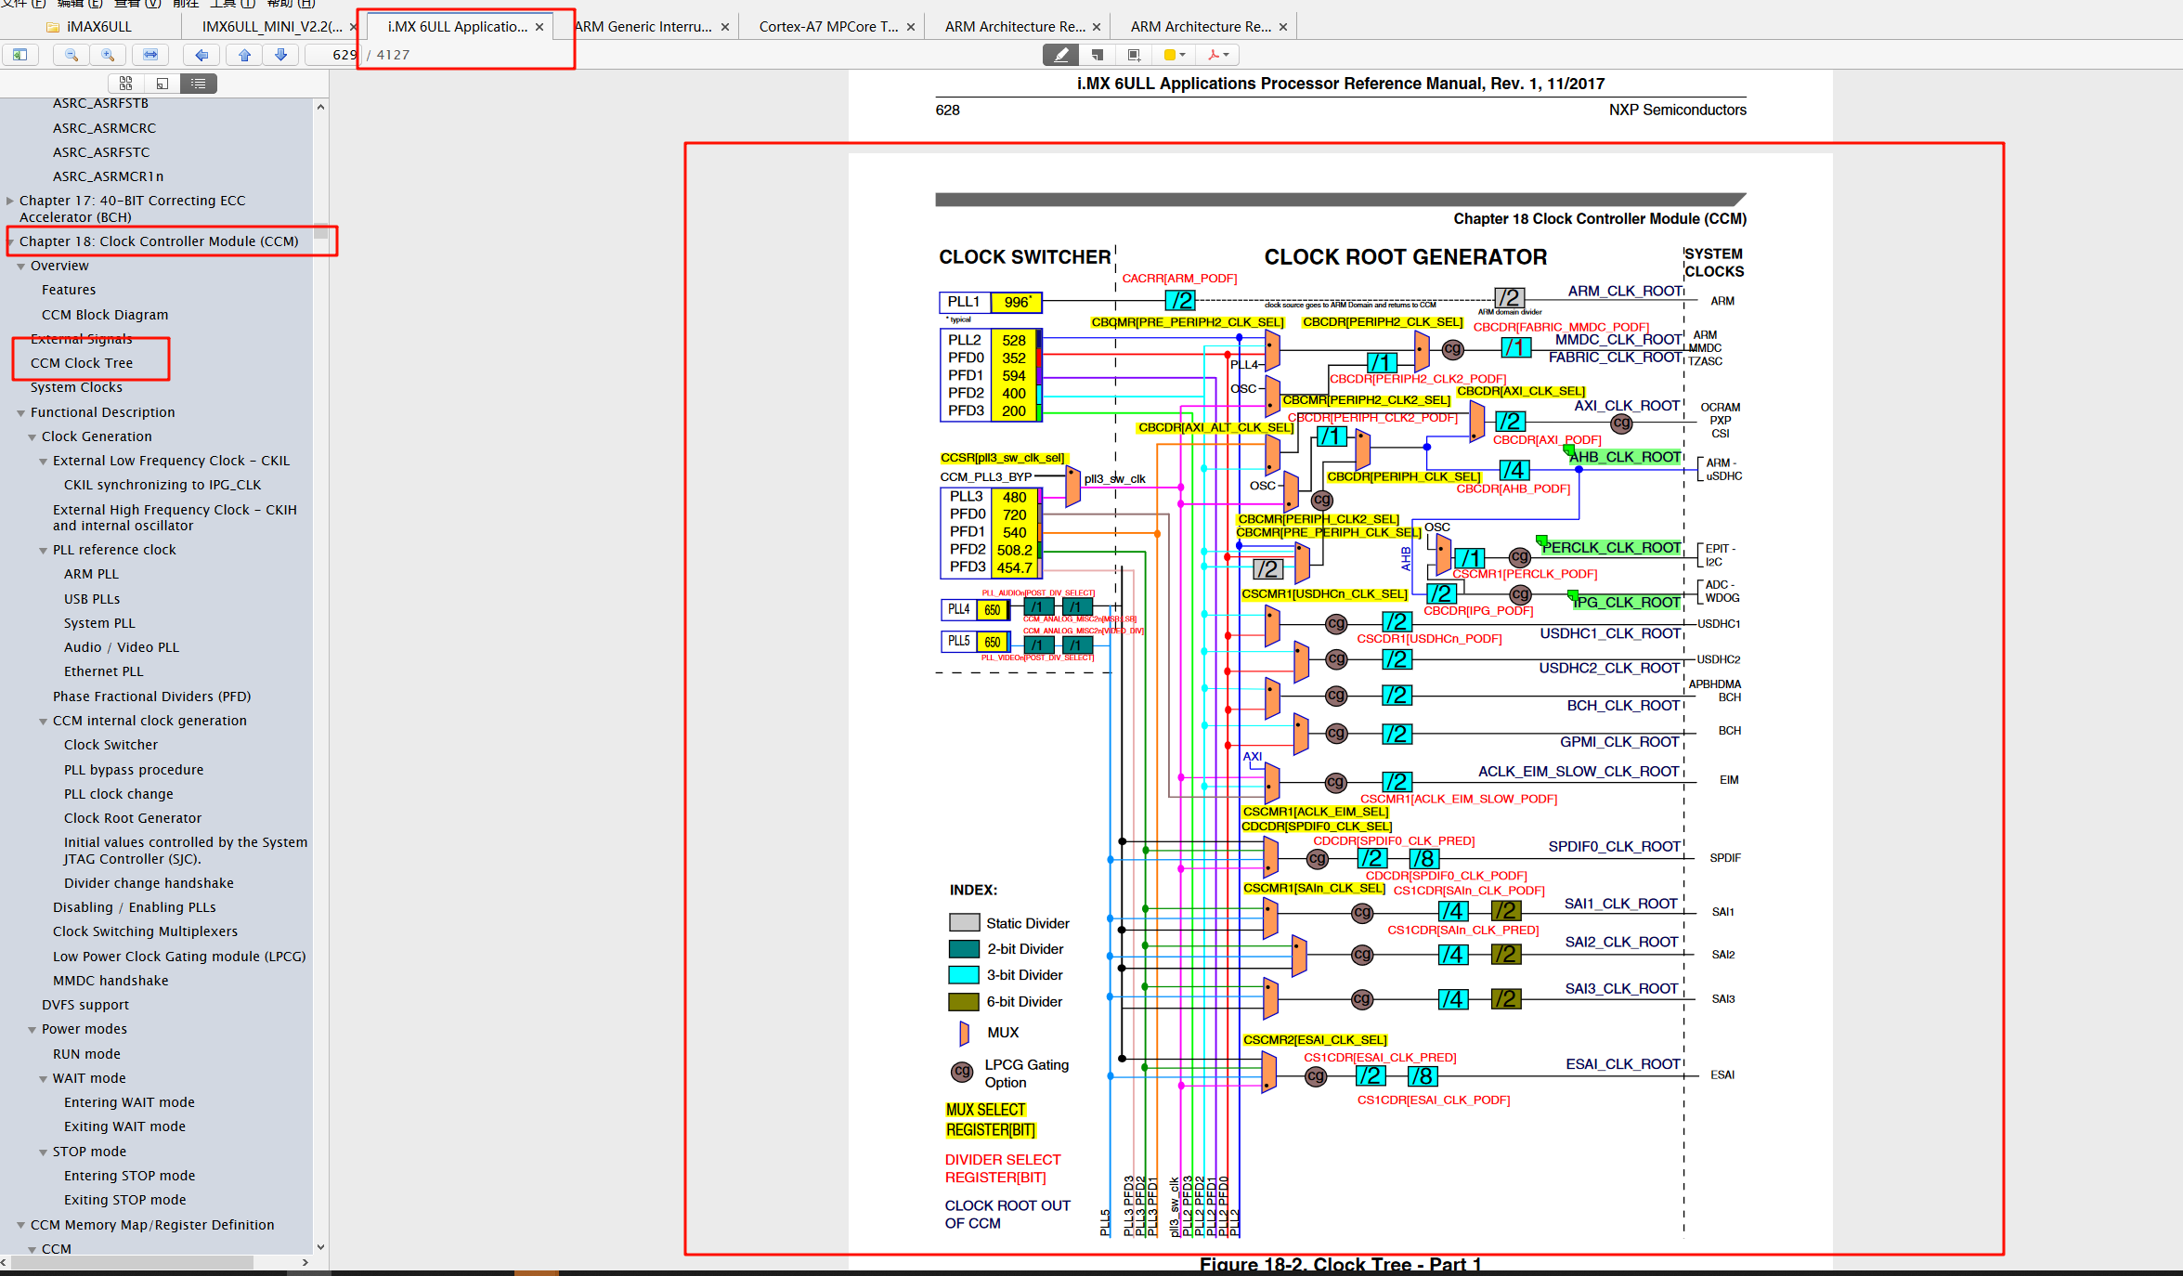2183x1276 pixels.
Task: Click the zoom in magnifier
Action: 108,55
